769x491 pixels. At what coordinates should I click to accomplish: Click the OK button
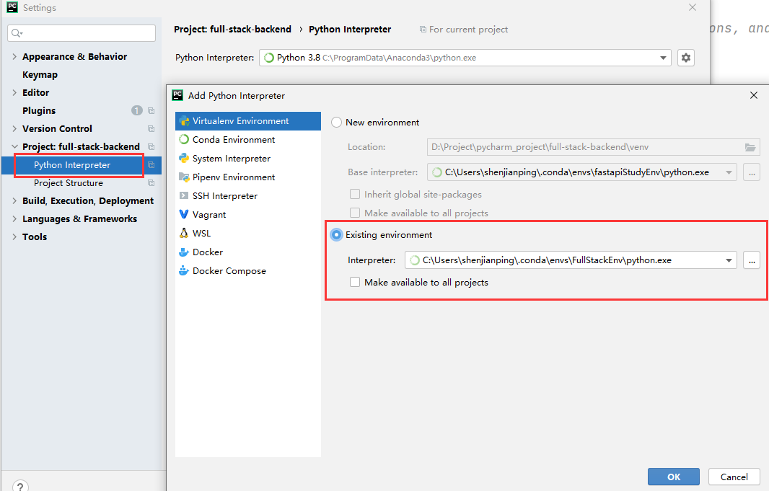(673, 477)
